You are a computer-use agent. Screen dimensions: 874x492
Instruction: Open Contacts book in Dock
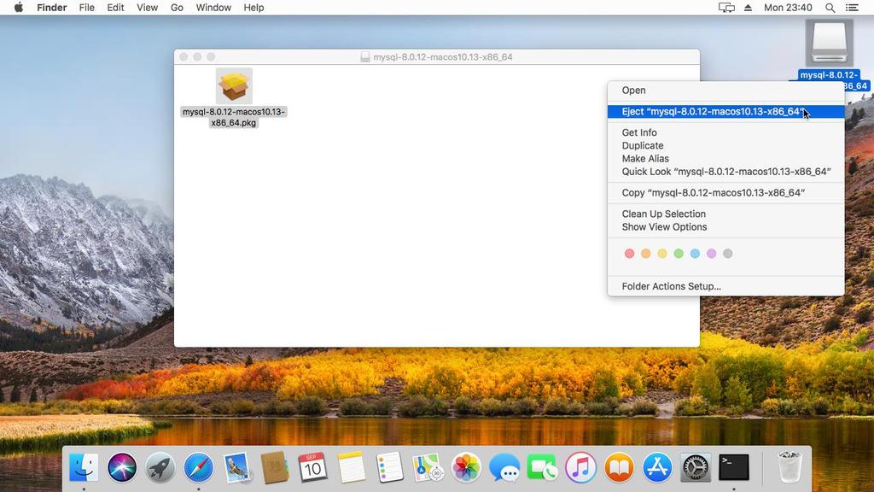pos(275,467)
